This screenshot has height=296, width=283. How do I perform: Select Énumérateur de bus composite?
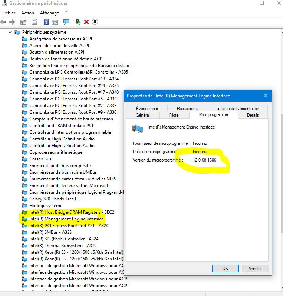pos(60,166)
